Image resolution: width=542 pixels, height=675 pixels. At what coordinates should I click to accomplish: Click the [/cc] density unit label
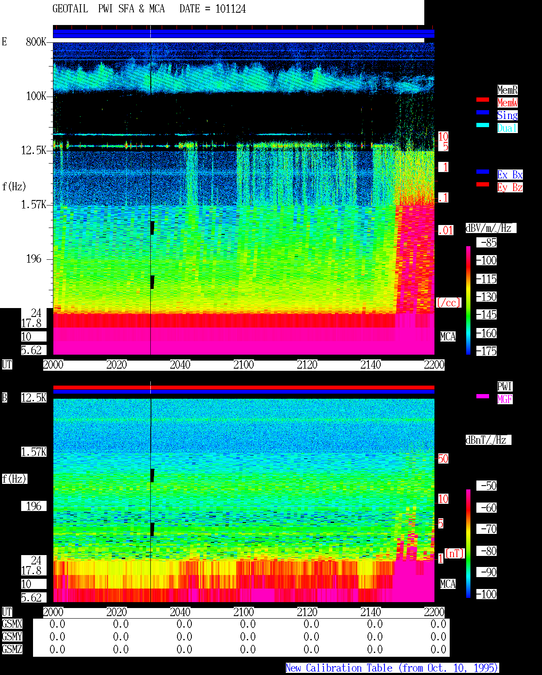[448, 303]
